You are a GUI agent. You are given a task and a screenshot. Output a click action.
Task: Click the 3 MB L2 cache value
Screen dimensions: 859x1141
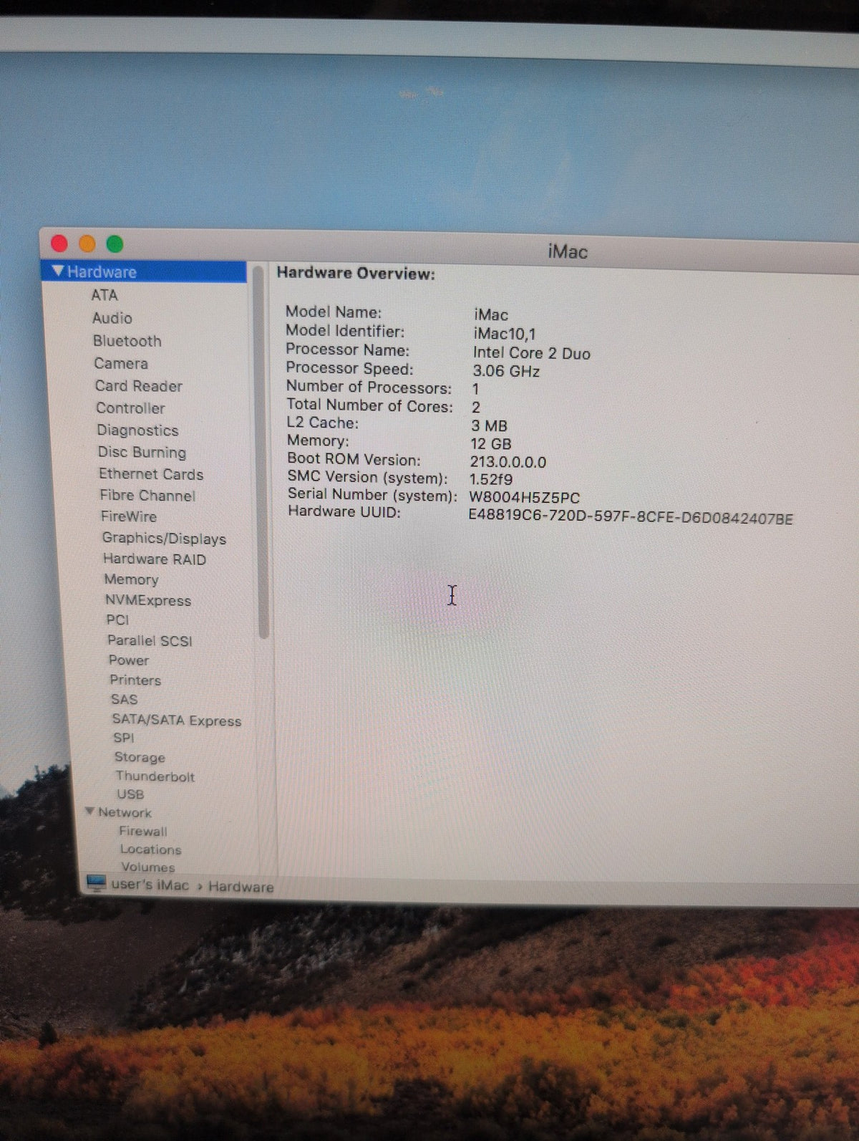click(489, 425)
